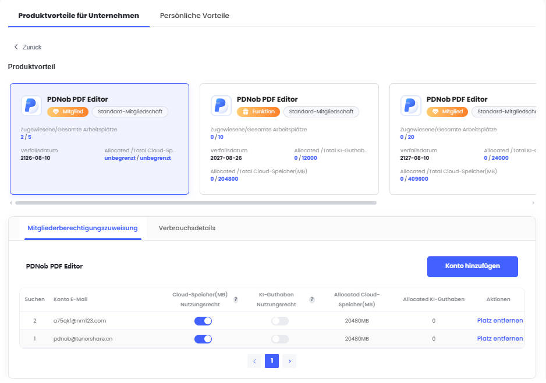Enable KI-Guthaben toggle for pdnob@tenorshare.cn
The height and width of the screenshot is (383, 546).
coord(280,339)
